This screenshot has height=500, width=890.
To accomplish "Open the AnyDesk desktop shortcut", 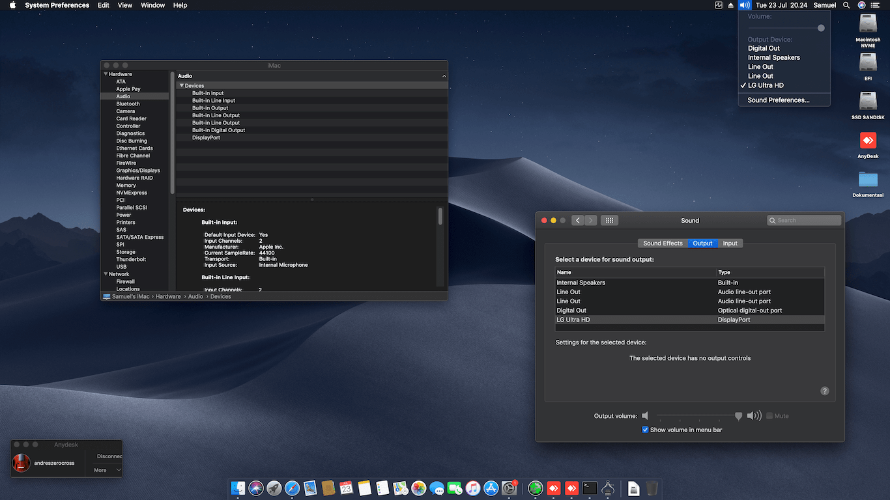I will click(868, 141).
